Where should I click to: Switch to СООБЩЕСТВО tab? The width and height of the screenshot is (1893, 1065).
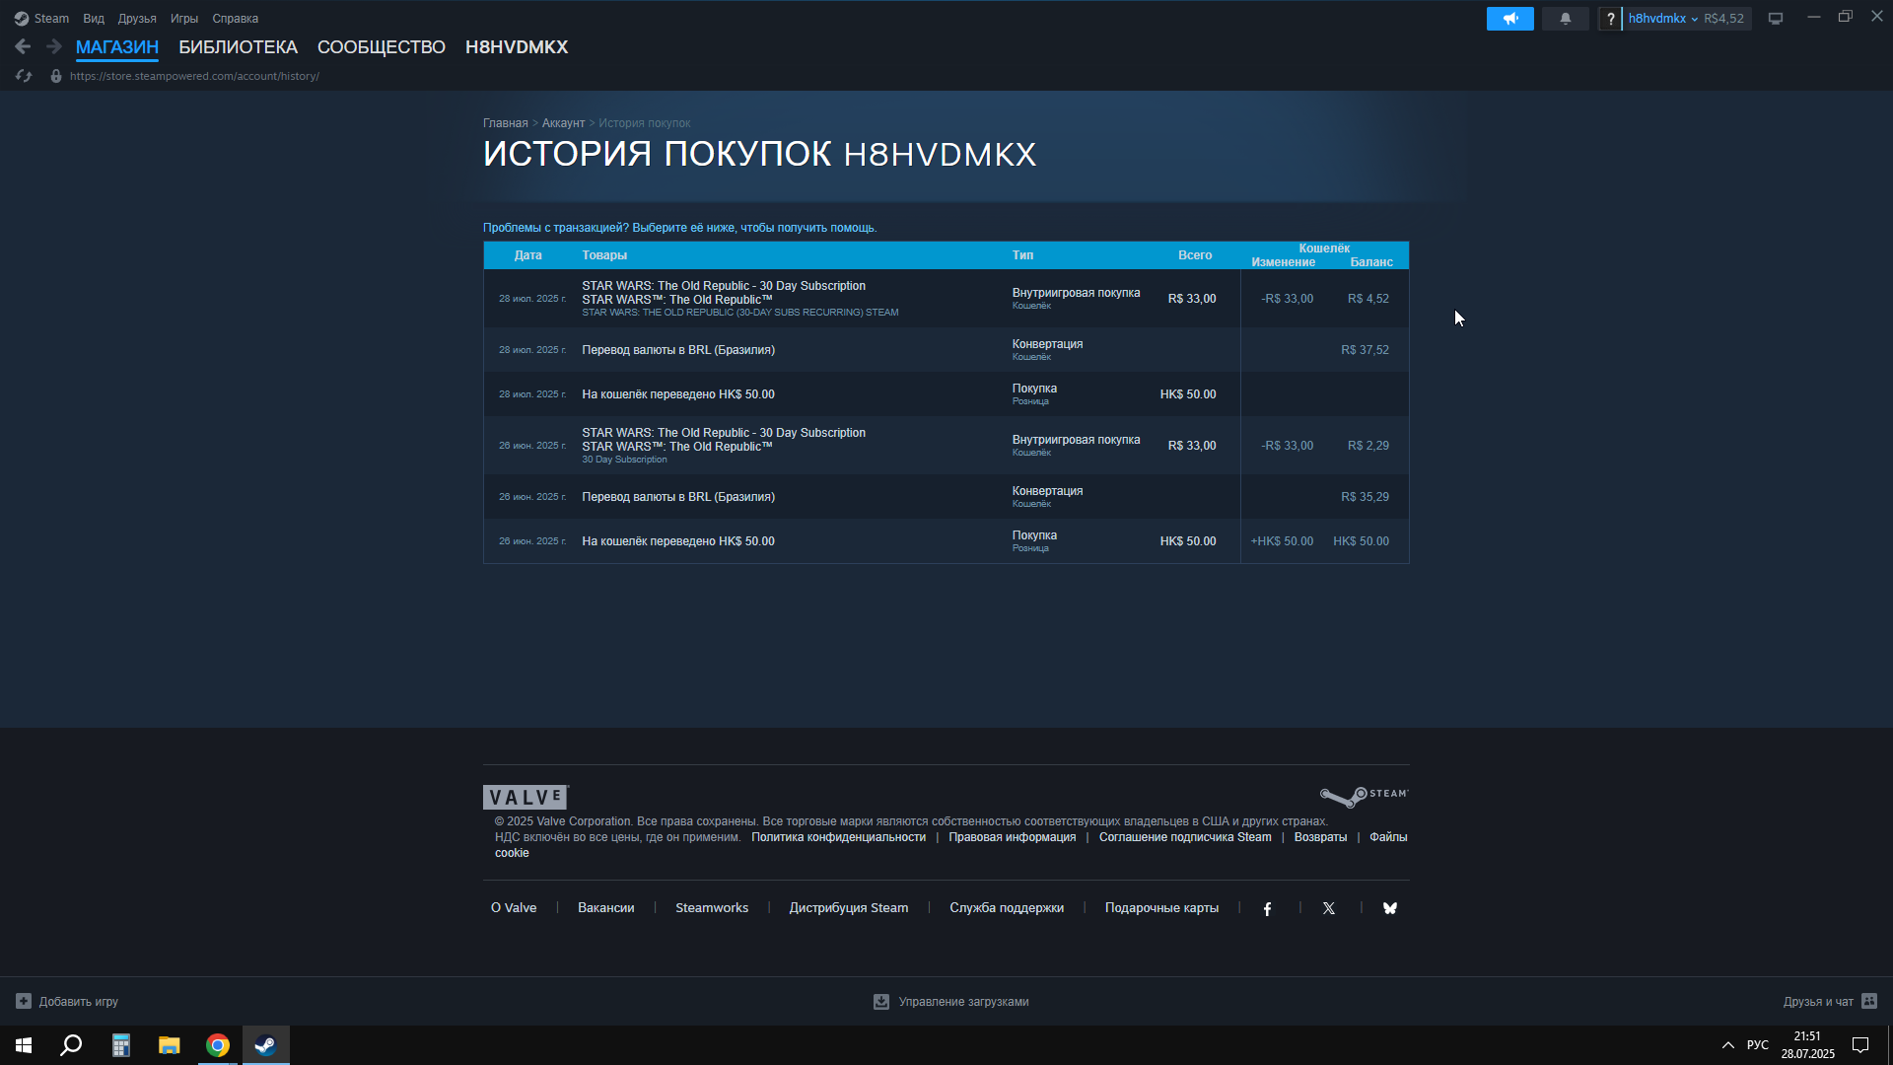coord(382,47)
